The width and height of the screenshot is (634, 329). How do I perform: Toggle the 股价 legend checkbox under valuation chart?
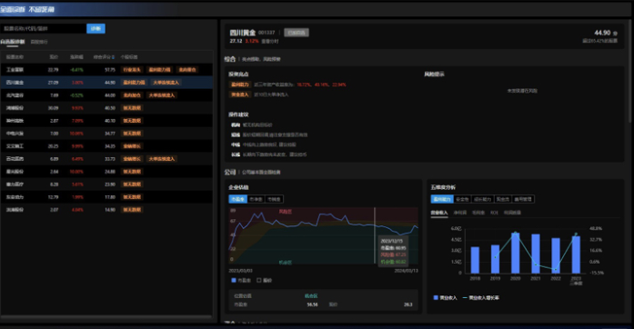(x=258, y=280)
